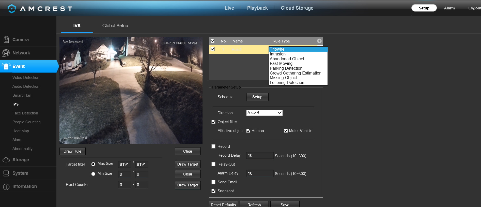This screenshot has height=207, width=481.
Task: Enable the Send Email checkbox
Action: click(213, 182)
